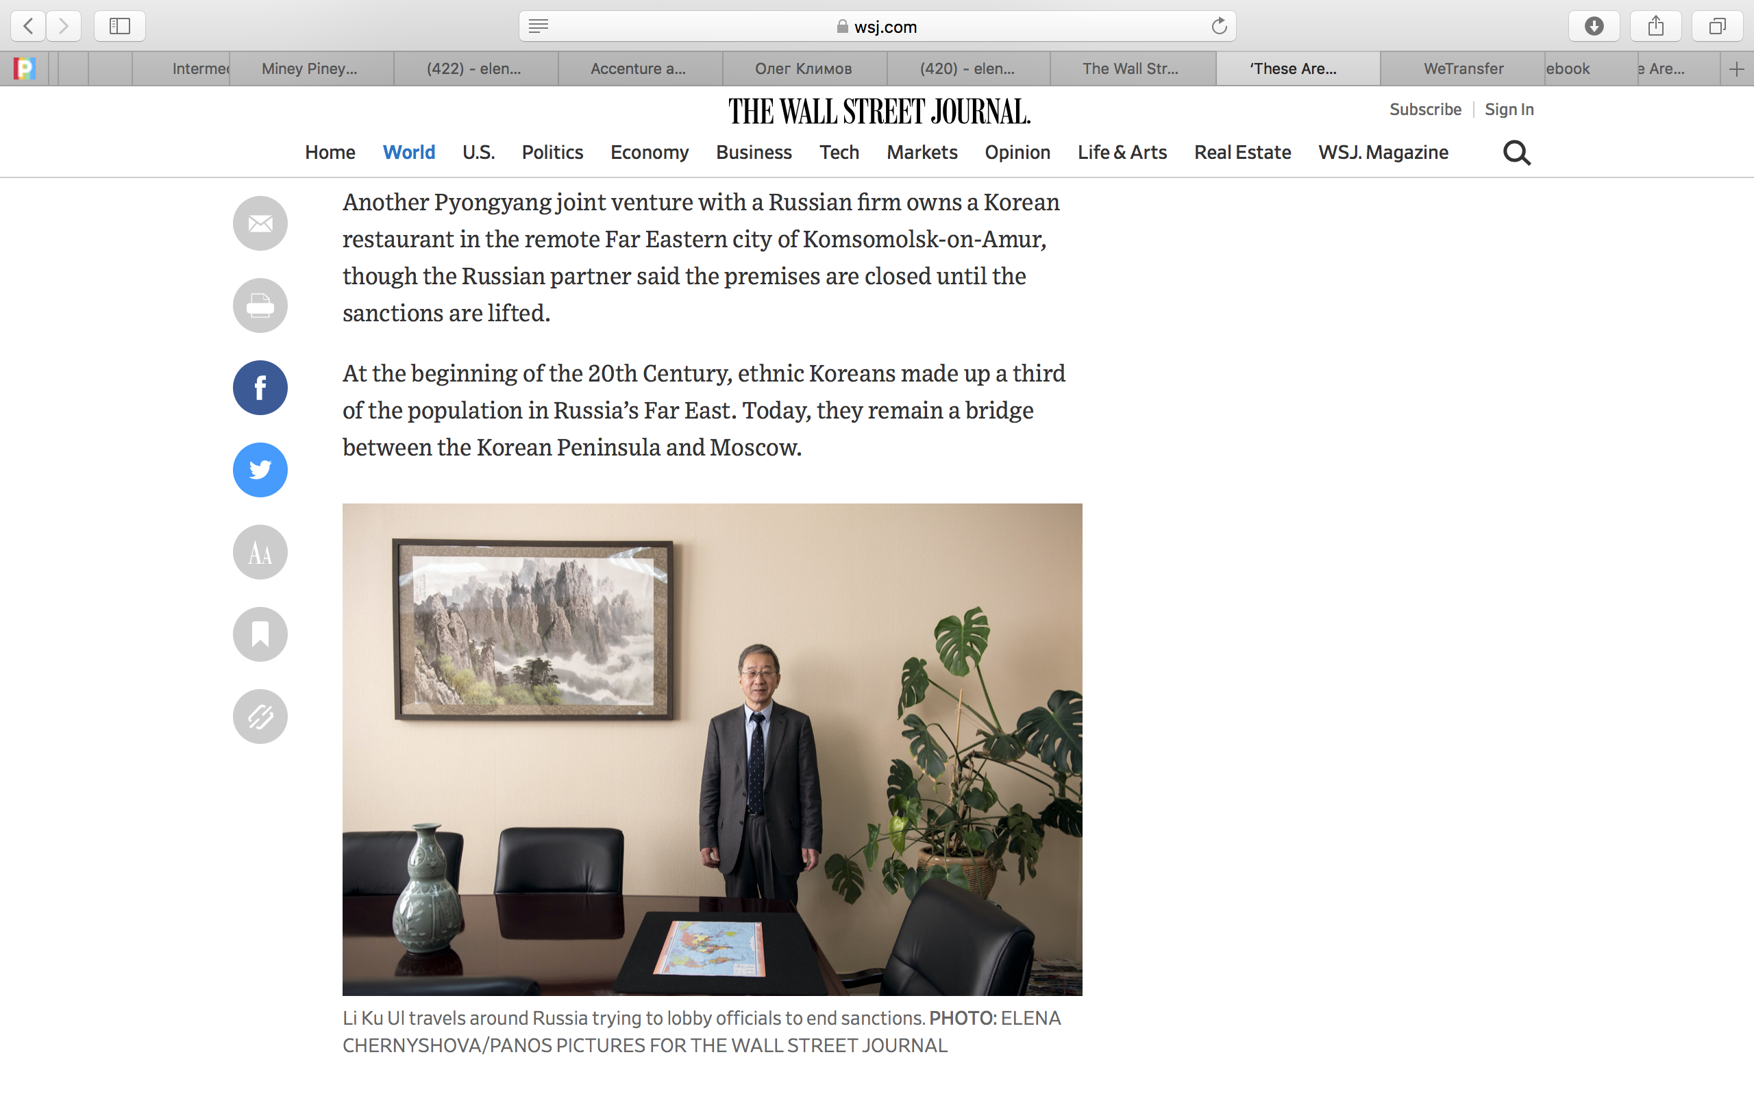Open Safari downloads list

(1594, 26)
